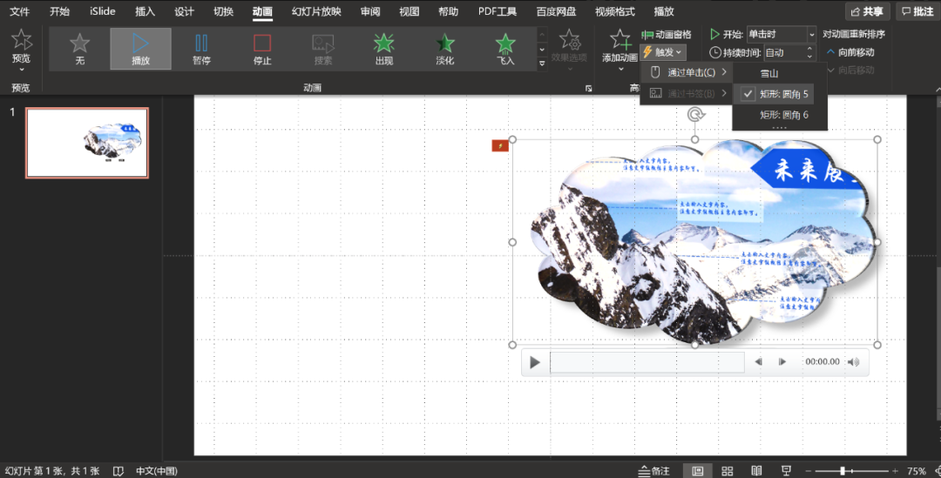
Task: Click the 中文(中国) language indicator
Action: tap(157, 471)
